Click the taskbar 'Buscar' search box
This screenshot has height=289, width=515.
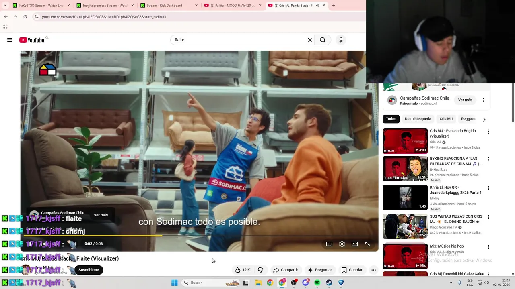(x=211, y=283)
